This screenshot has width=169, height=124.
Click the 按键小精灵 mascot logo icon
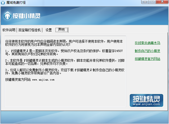[7, 16]
